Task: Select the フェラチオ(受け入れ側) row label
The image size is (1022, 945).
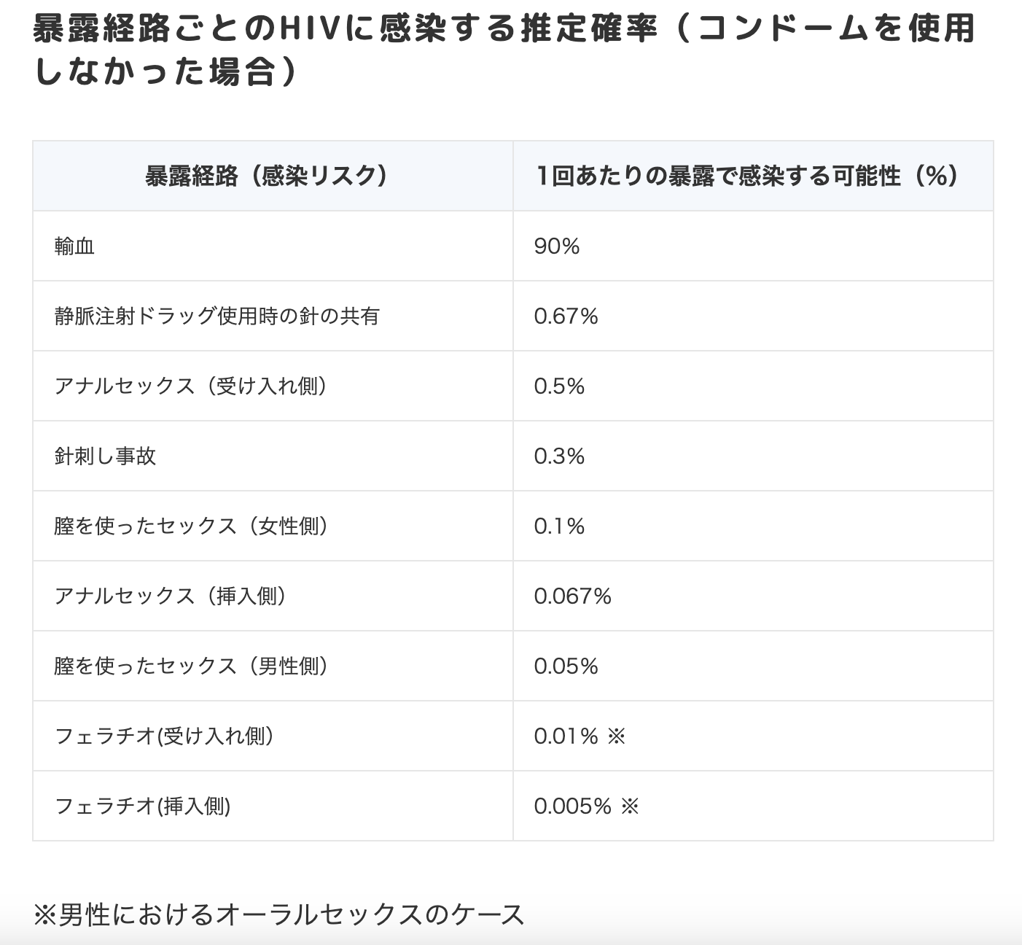Action: pos(164,736)
